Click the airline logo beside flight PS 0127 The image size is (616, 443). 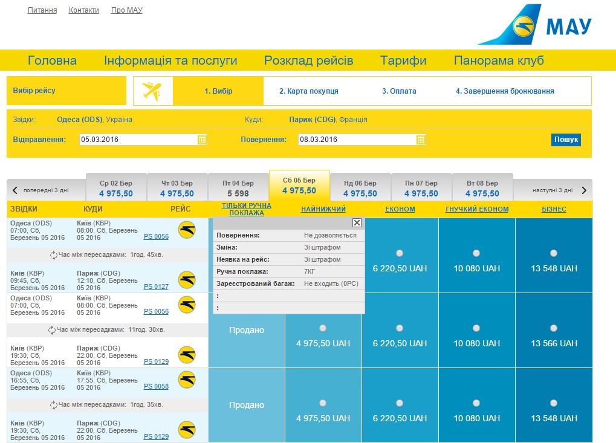pos(187,280)
